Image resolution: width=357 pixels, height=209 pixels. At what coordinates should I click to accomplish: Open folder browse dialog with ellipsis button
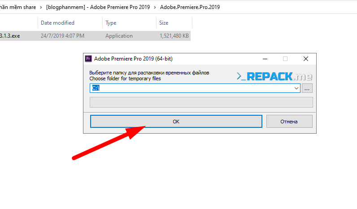307,88
